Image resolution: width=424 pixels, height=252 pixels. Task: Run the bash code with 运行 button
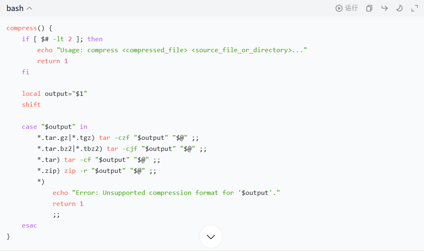coord(347,8)
